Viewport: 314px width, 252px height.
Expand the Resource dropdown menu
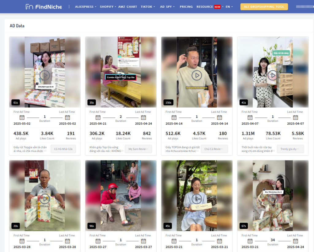click(x=210, y=7)
